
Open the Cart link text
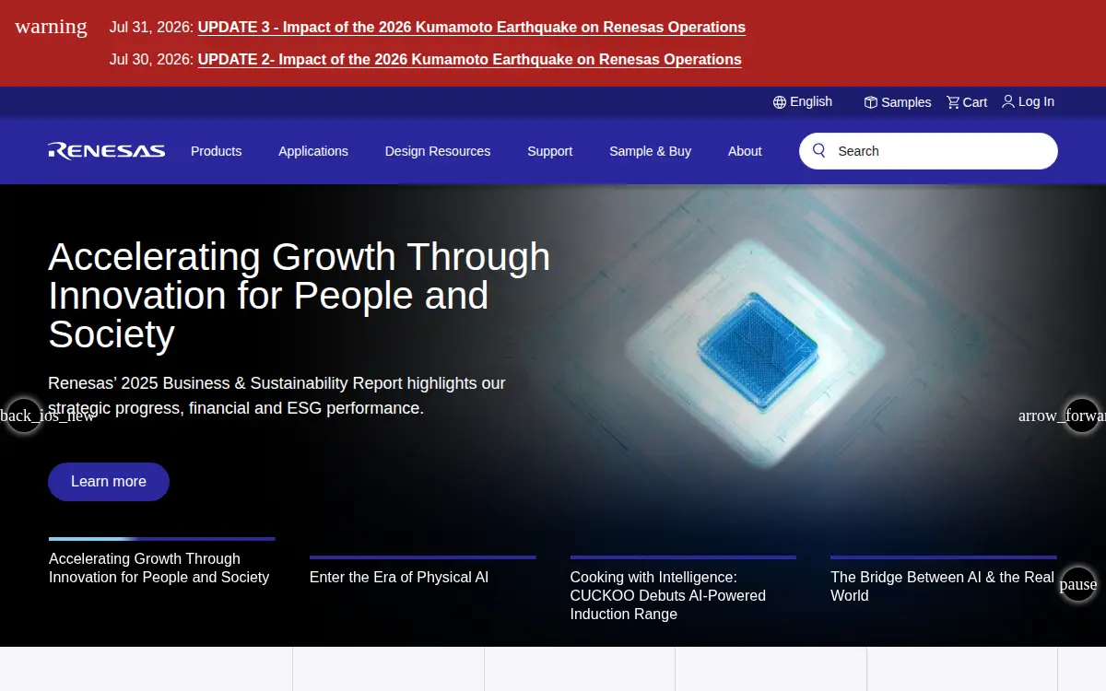(975, 102)
